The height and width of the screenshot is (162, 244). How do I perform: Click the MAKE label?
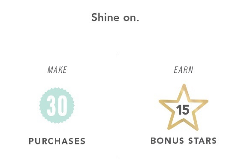[x=57, y=70]
